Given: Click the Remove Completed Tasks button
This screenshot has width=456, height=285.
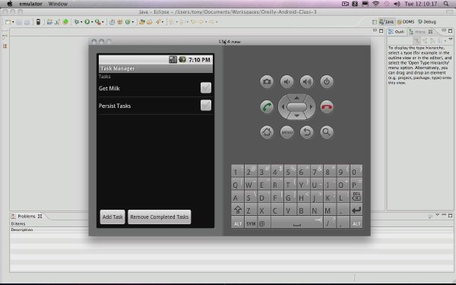Looking at the screenshot, I should (x=160, y=217).
